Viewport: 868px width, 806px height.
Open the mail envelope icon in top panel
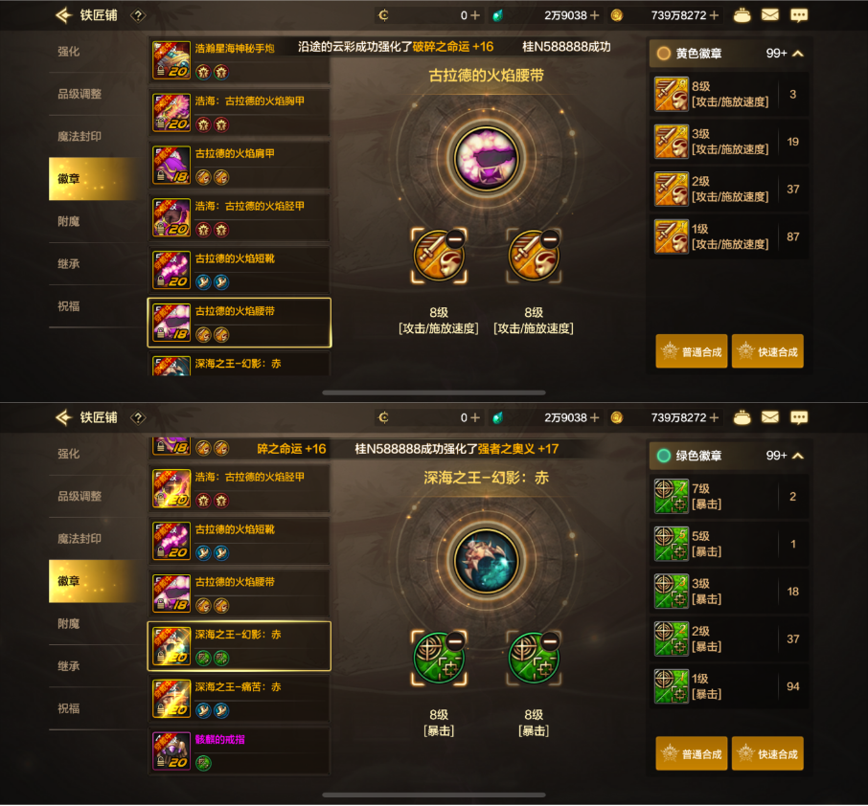[770, 15]
